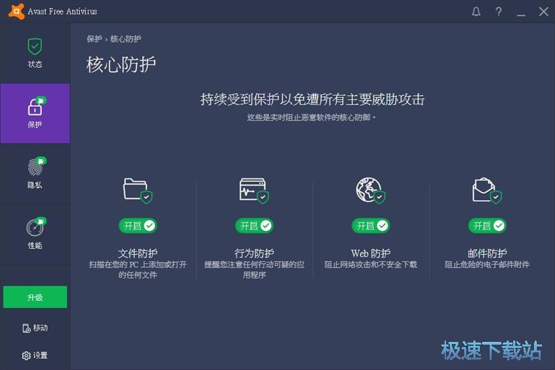Click the headline 持续受到保护以免遭所有主要威胁攻击
The width and height of the screenshot is (555, 370).
pyautogui.click(x=312, y=99)
